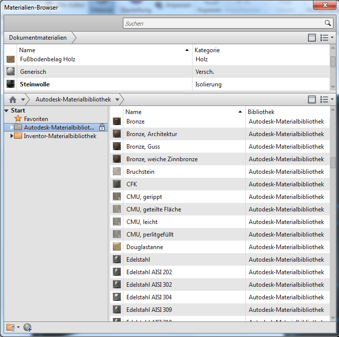Image resolution: width=339 pixels, height=337 pixels.
Task: Click CFK material swatch
Action: 117,184
